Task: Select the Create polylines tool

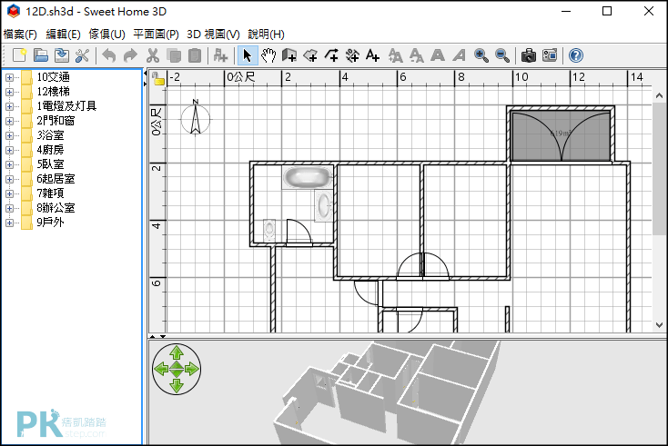Action: click(331, 55)
